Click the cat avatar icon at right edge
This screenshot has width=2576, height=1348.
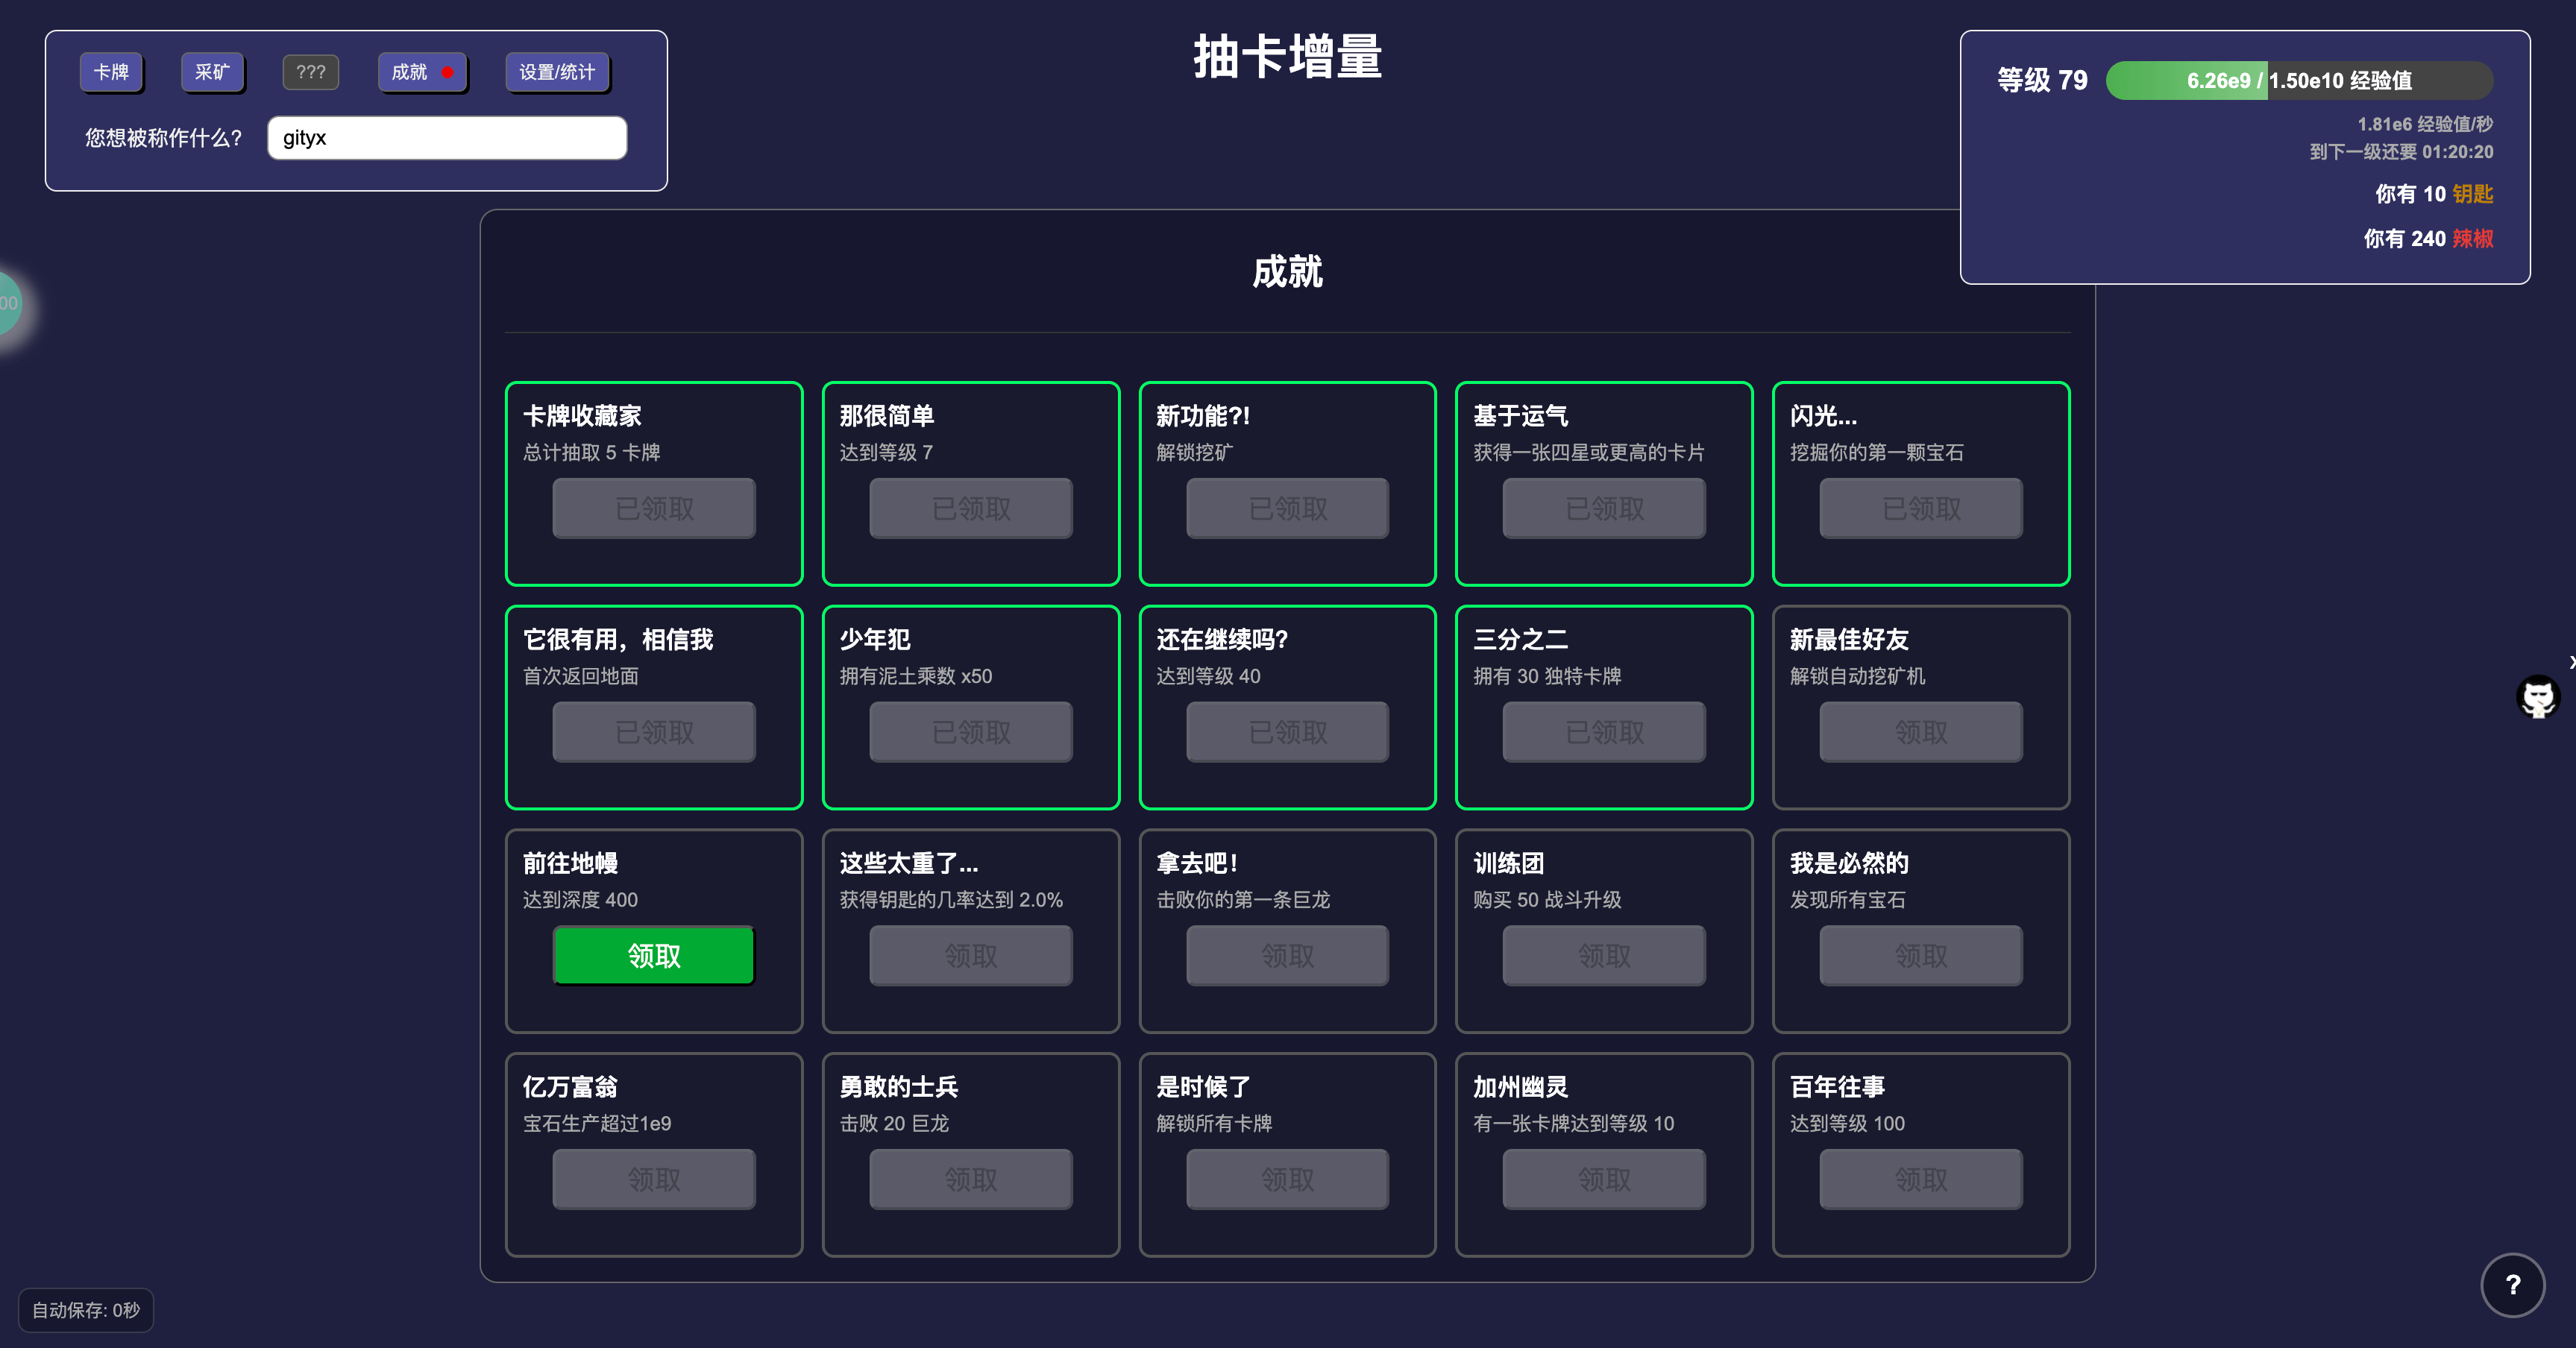click(2537, 697)
